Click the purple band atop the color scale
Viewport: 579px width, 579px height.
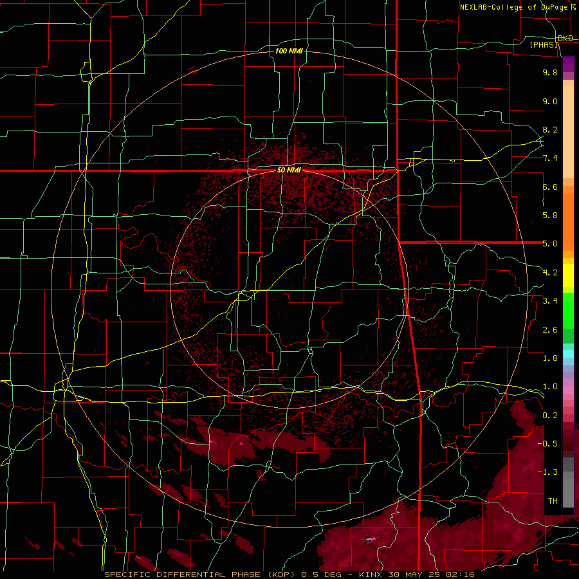tap(568, 64)
